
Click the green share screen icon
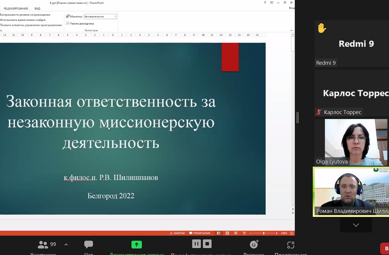coord(137,245)
